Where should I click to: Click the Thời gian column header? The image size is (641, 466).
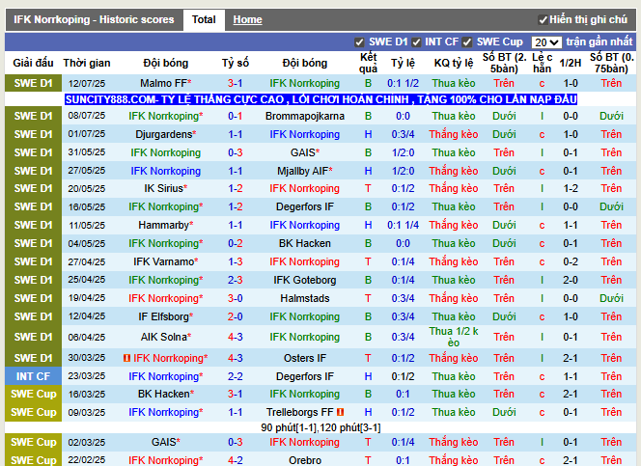click(x=87, y=63)
